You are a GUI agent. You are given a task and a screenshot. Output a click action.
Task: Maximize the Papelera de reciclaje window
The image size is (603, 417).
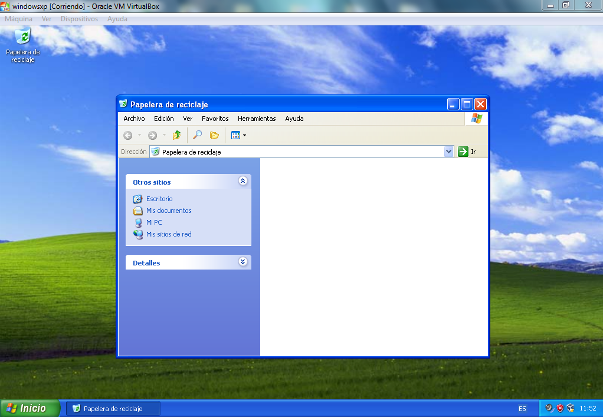[x=467, y=104]
